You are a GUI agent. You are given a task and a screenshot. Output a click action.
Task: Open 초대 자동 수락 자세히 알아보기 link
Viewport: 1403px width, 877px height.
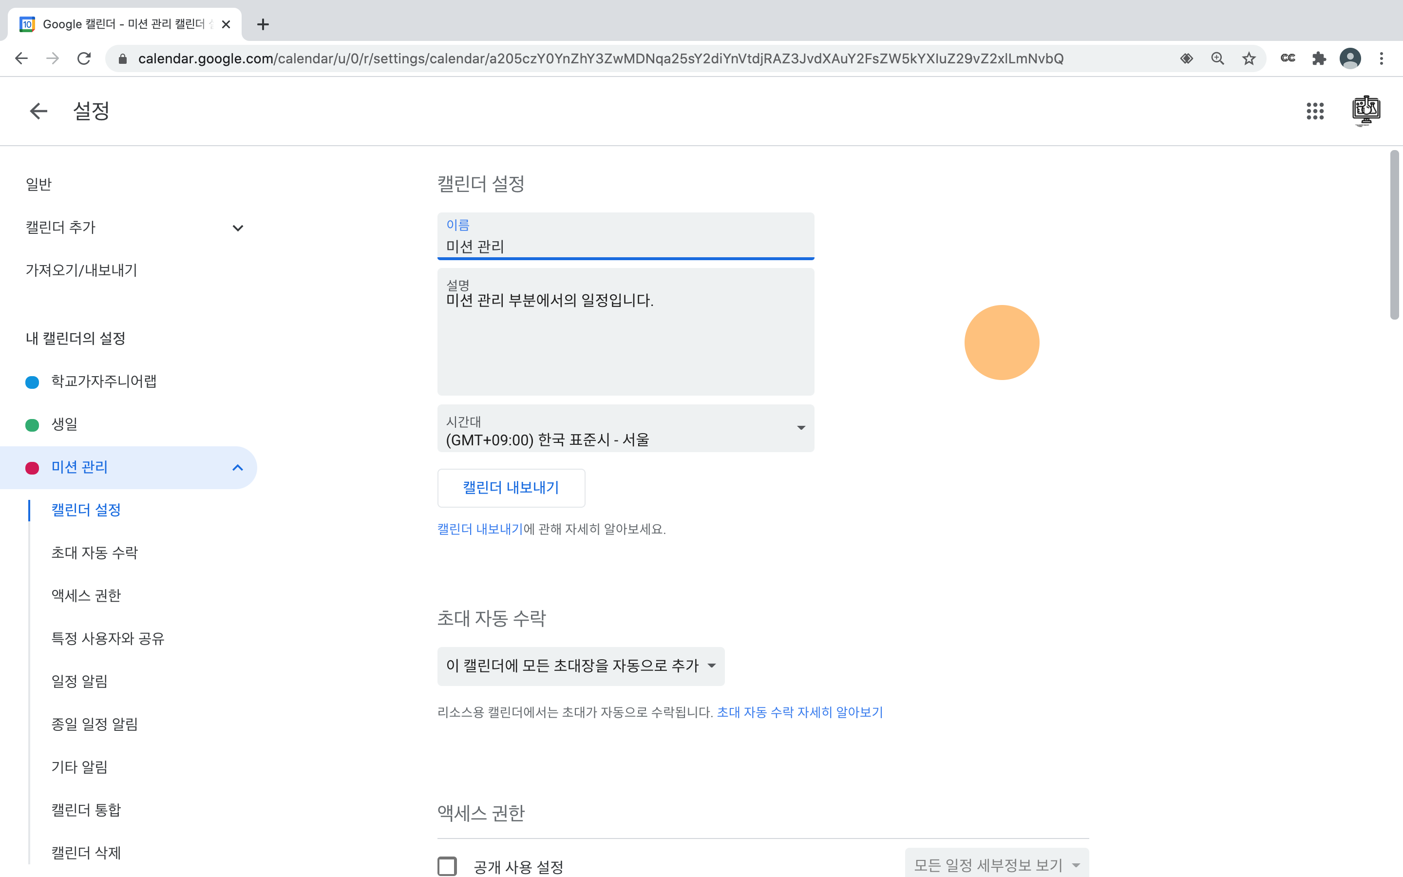(799, 712)
